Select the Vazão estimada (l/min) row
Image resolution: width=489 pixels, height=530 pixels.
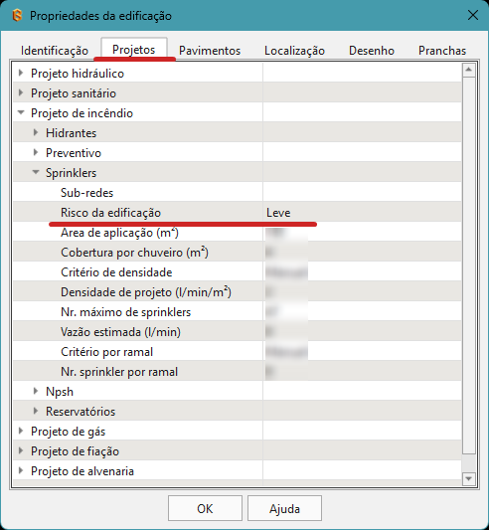pos(238,332)
